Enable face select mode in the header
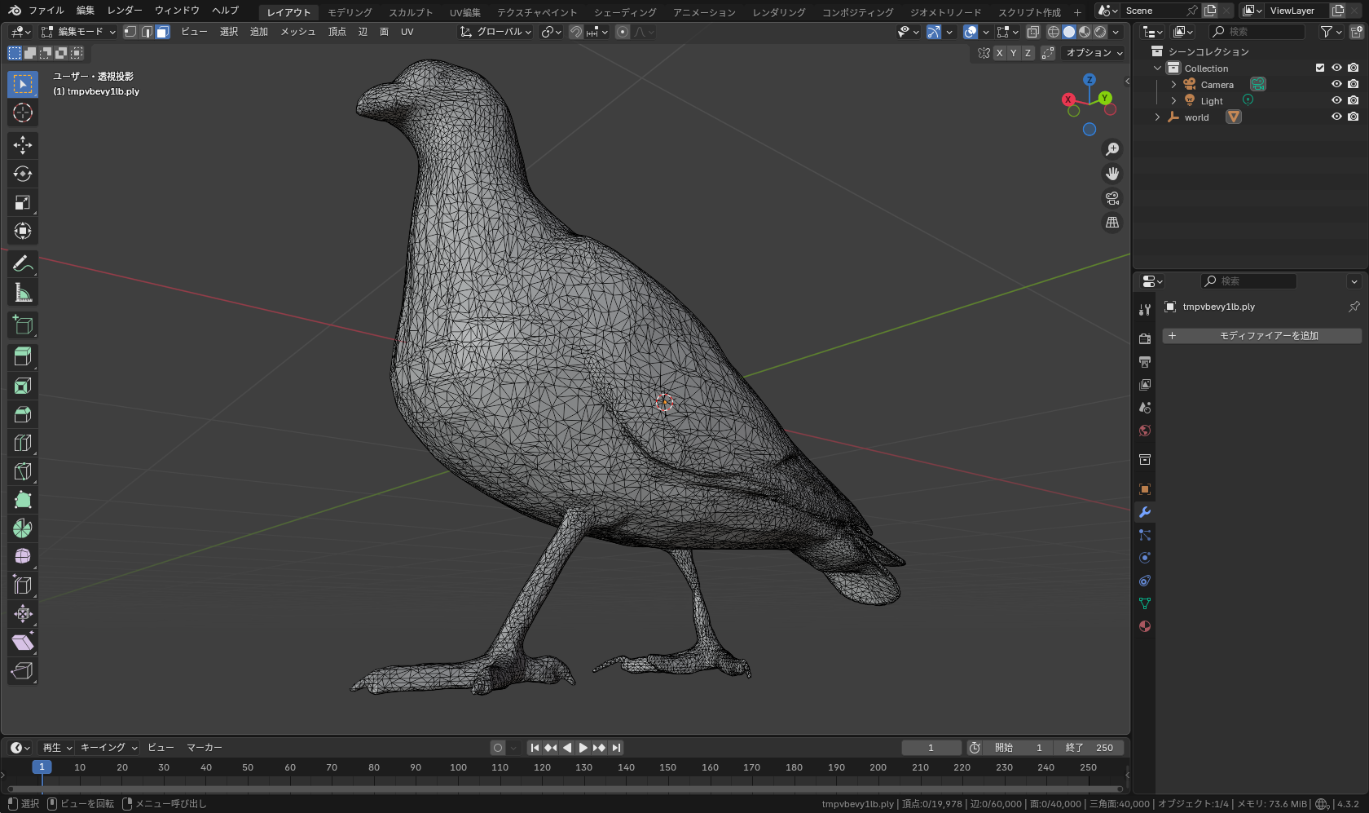The height and width of the screenshot is (813, 1369). 162,32
